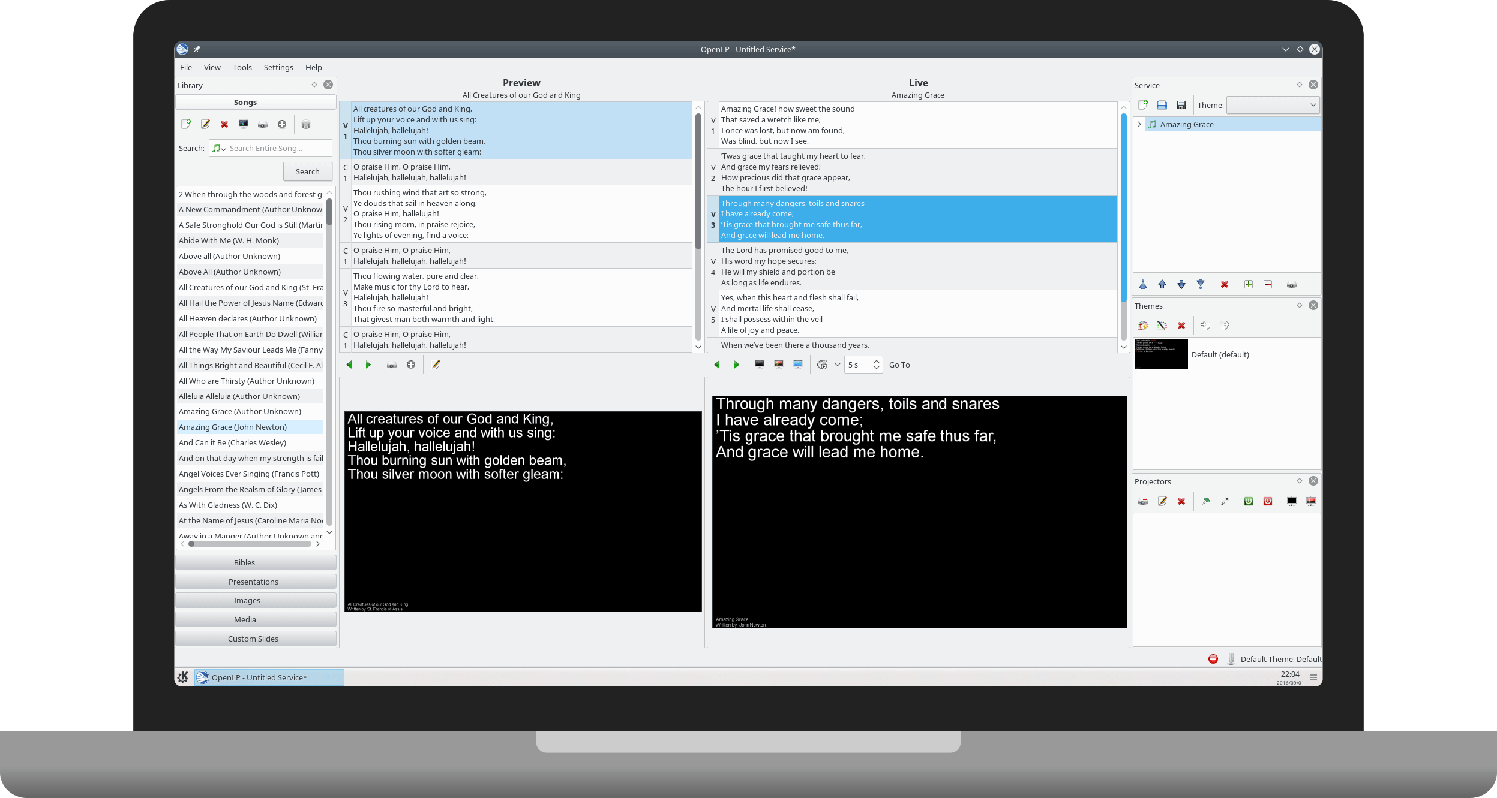Toggle the Blank to Theme icon in Live
1497x798 pixels.
[x=778, y=365]
